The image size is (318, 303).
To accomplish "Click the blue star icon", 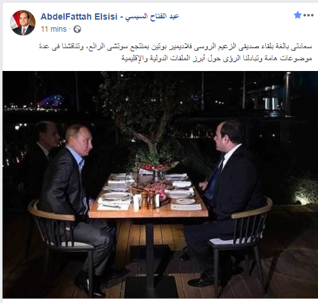I will tap(298, 15).
